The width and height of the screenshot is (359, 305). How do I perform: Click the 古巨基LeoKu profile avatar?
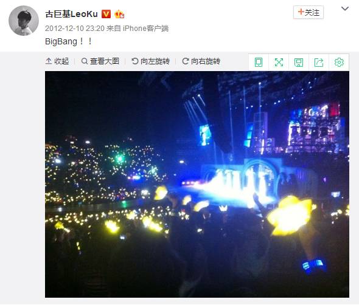(24, 21)
